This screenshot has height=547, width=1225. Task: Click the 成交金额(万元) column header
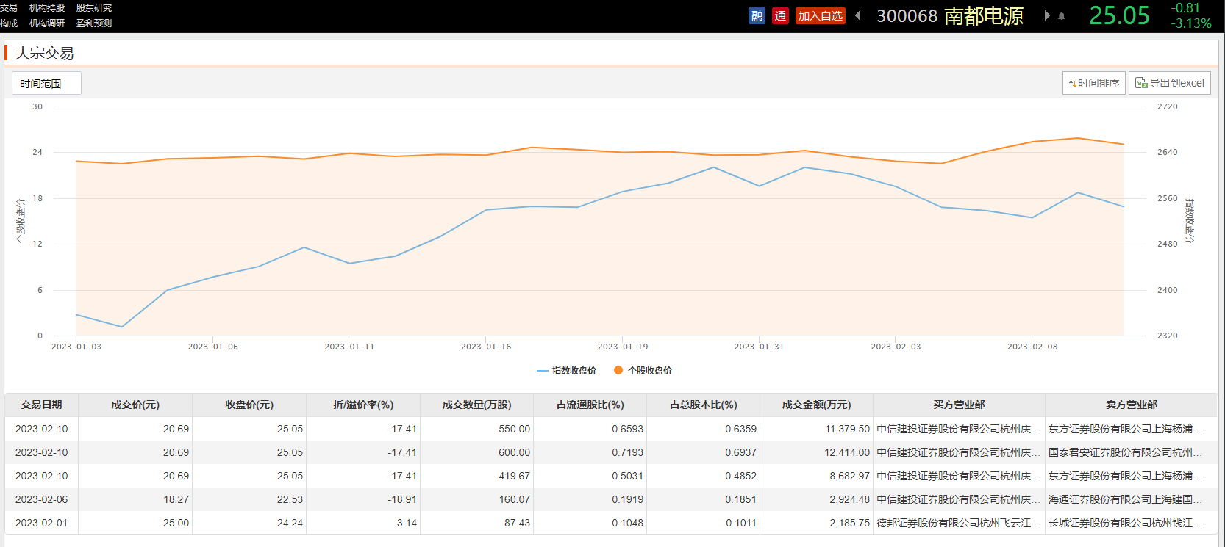tap(817, 405)
